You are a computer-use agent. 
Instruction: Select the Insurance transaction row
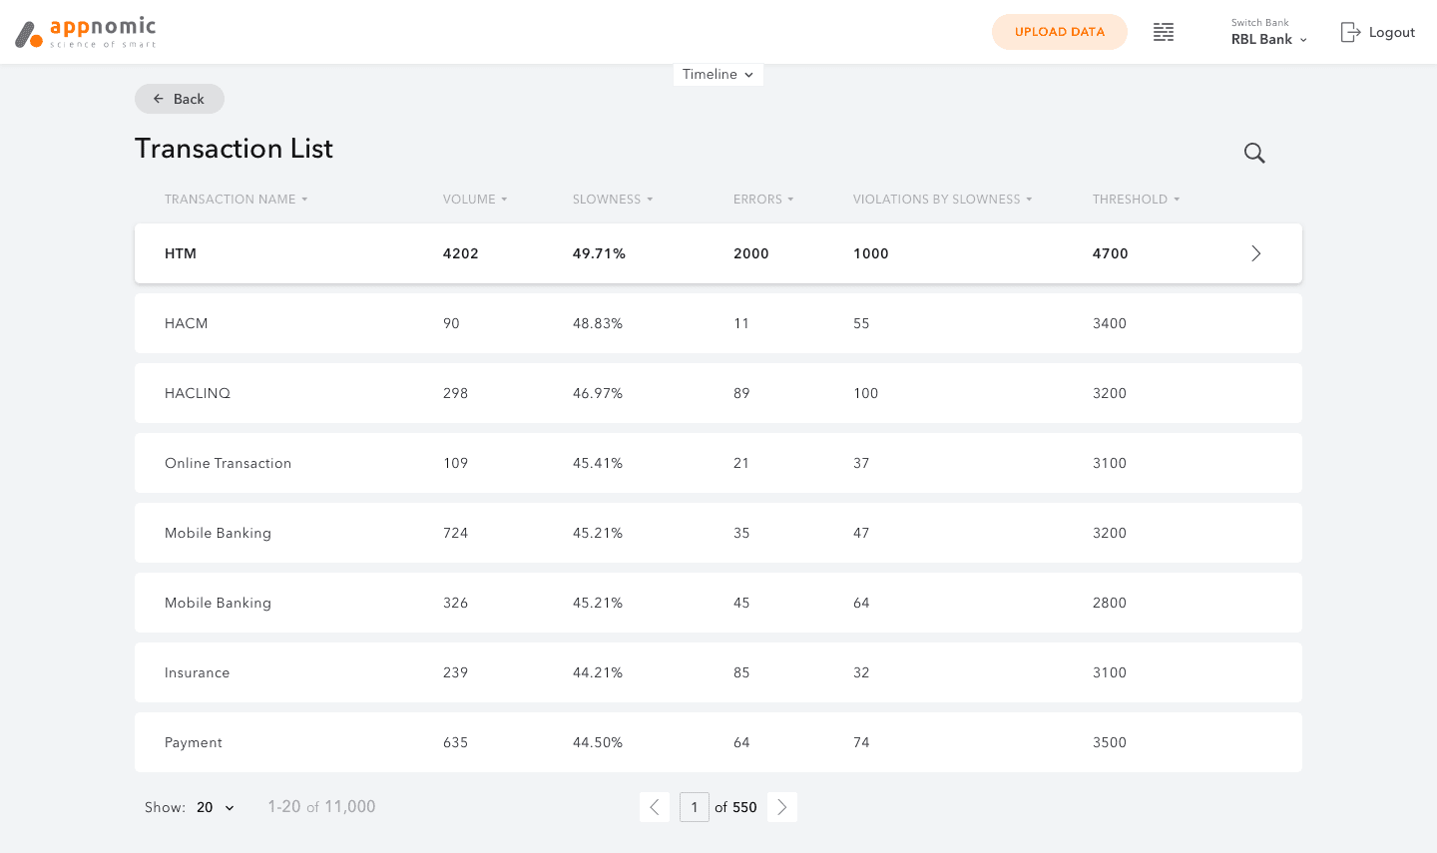click(718, 672)
